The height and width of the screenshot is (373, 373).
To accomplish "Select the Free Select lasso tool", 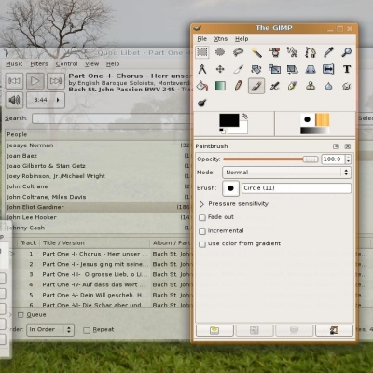I will tap(238, 52).
